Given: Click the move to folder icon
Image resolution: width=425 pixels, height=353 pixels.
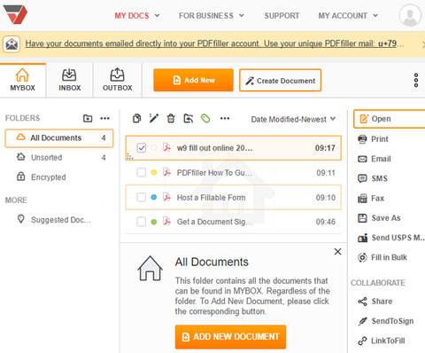Looking at the screenshot, I should click(189, 118).
